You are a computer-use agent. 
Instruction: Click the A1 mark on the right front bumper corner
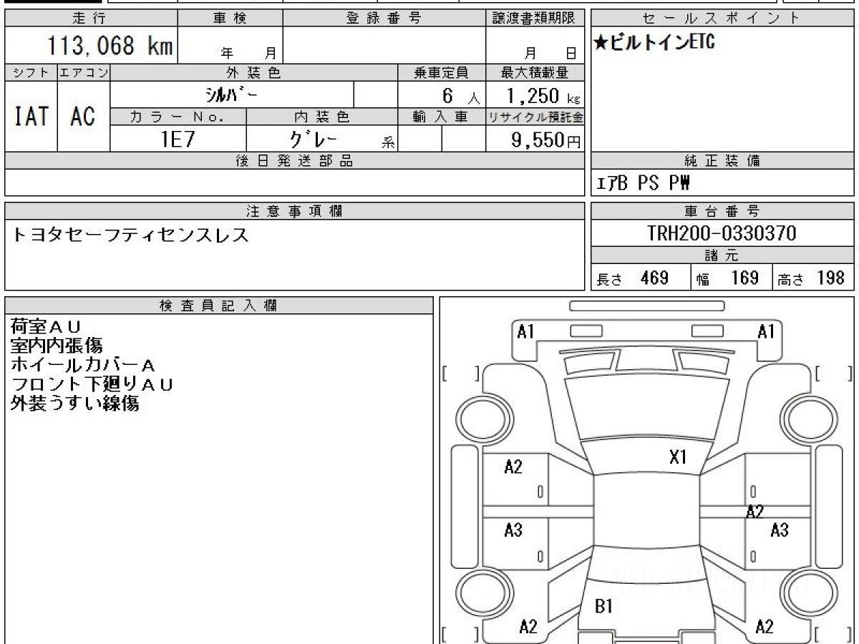click(x=767, y=331)
